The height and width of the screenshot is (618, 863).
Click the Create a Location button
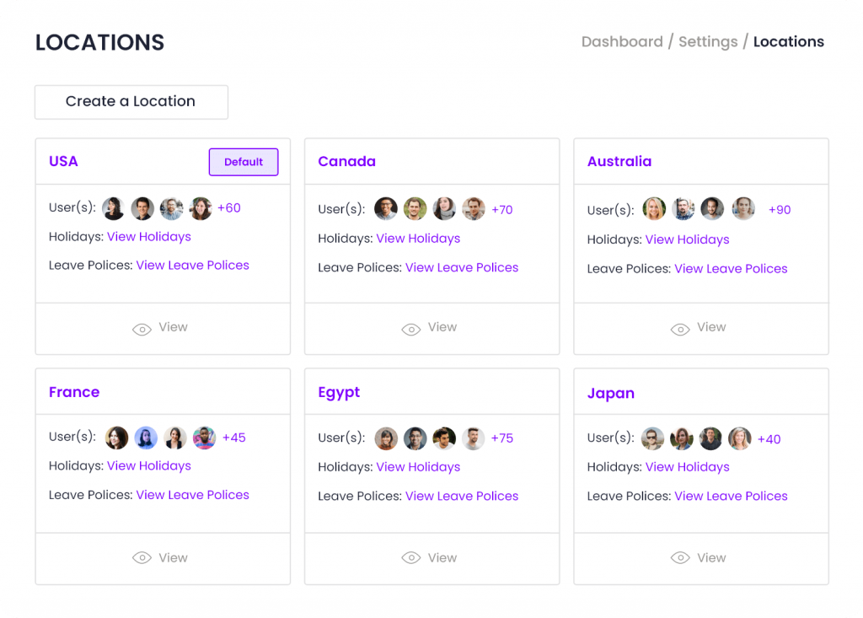click(131, 101)
